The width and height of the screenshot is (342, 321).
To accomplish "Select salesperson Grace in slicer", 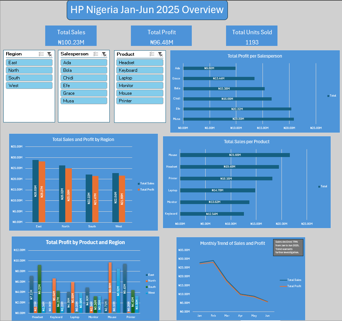I will point(84,93).
